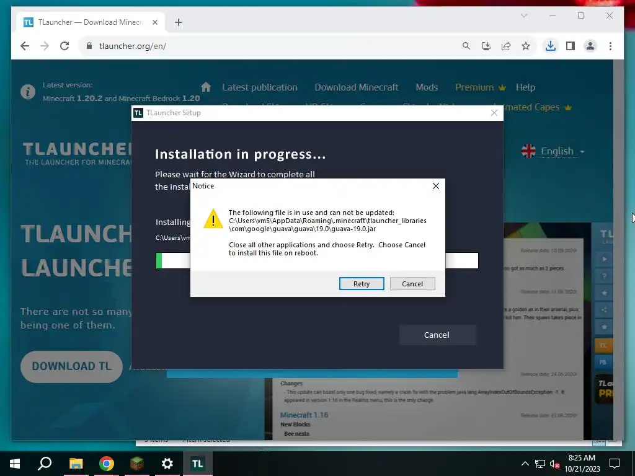Switch to TL installer on taskbar
This screenshot has width=635, height=476.
coord(198,464)
